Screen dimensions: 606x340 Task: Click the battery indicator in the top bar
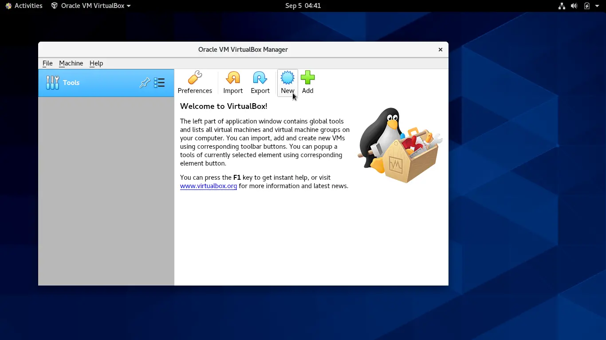(586, 6)
